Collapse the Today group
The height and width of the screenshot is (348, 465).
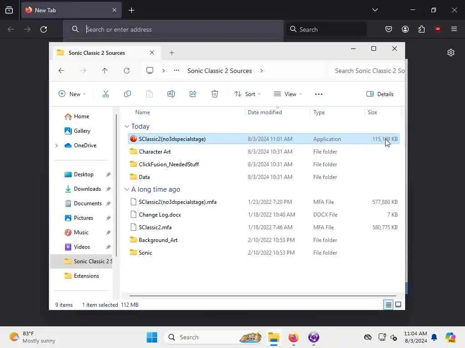127,126
